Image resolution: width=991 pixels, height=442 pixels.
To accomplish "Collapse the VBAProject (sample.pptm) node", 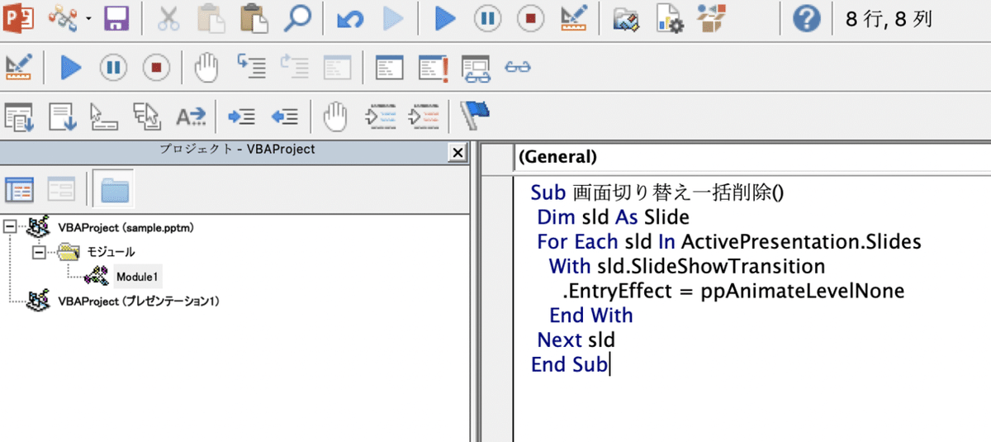I will point(10,227).
